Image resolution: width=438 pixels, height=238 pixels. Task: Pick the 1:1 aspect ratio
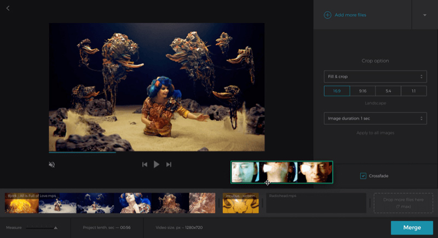413,91
